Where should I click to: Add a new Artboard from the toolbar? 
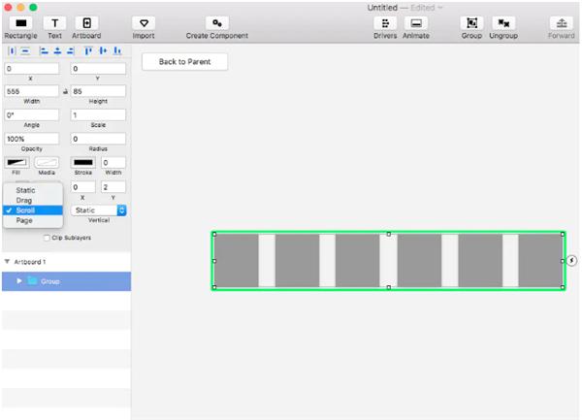pyautogui.click(x=86, y=23)
